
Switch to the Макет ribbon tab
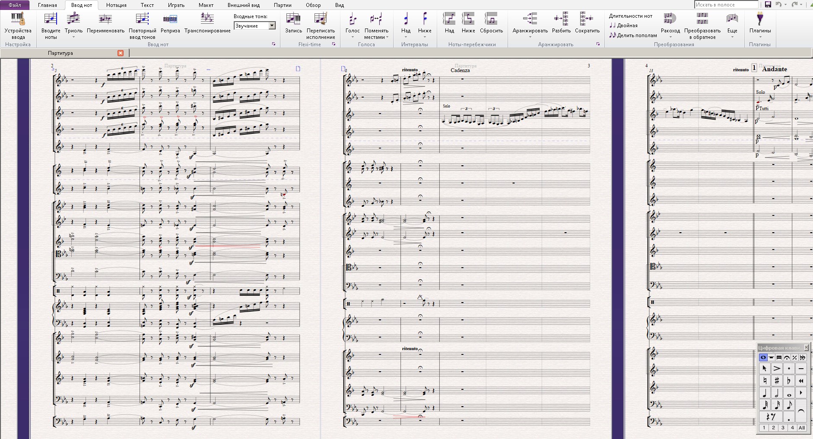[x=206, y=5]
